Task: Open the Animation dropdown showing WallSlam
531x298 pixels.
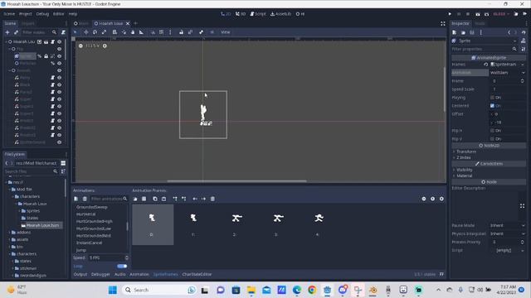Action: point(507,73)
